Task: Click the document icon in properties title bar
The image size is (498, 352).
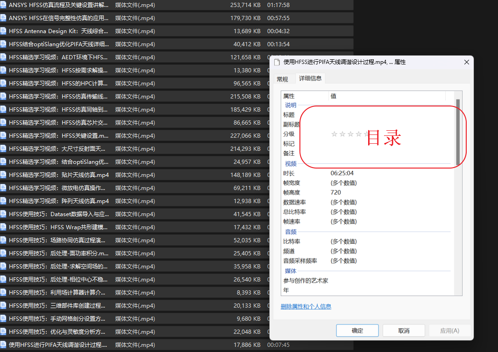Action: coord(277,62)
